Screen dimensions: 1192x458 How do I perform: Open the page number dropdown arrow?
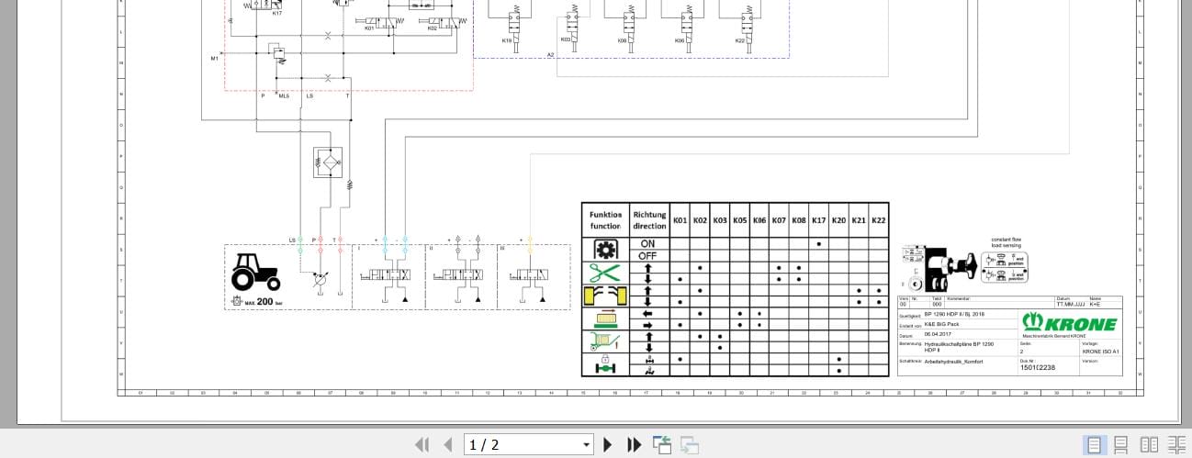(587, 445)
